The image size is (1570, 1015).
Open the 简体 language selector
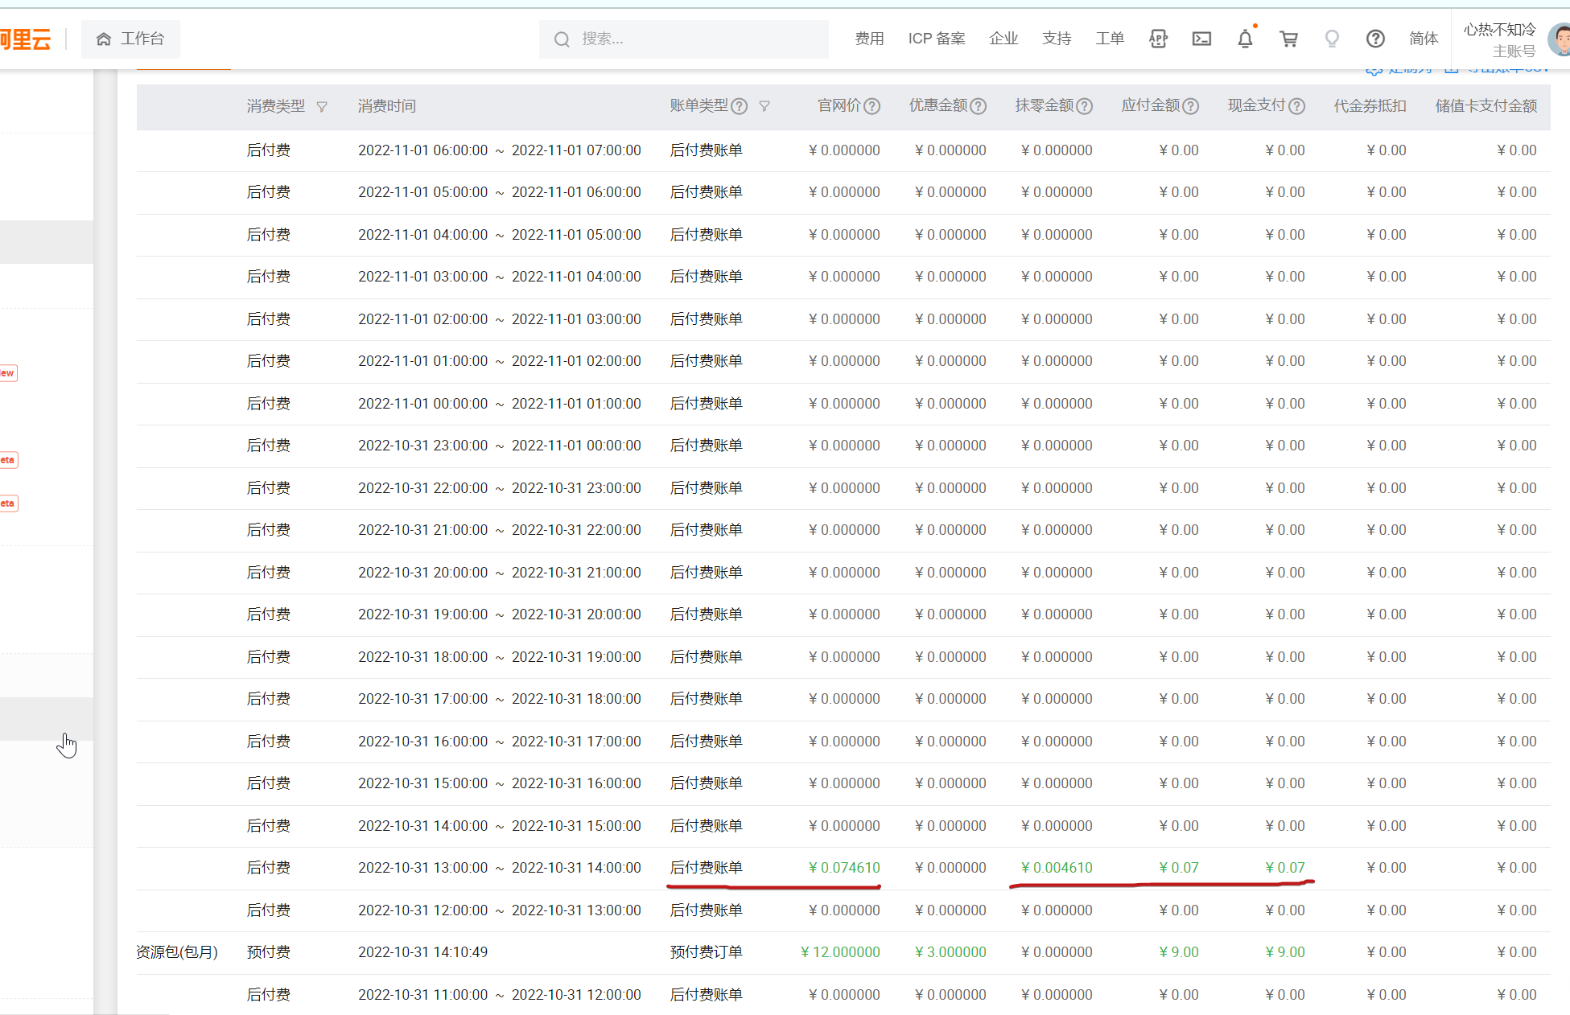pyautogui.click(x=1423, y=39)
